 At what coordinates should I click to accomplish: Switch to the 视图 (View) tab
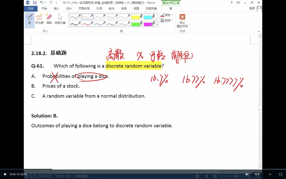click(136, 8)
